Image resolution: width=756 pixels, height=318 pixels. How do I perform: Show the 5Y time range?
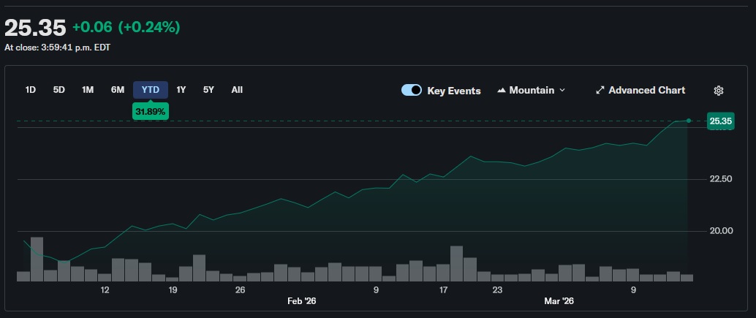208,90
